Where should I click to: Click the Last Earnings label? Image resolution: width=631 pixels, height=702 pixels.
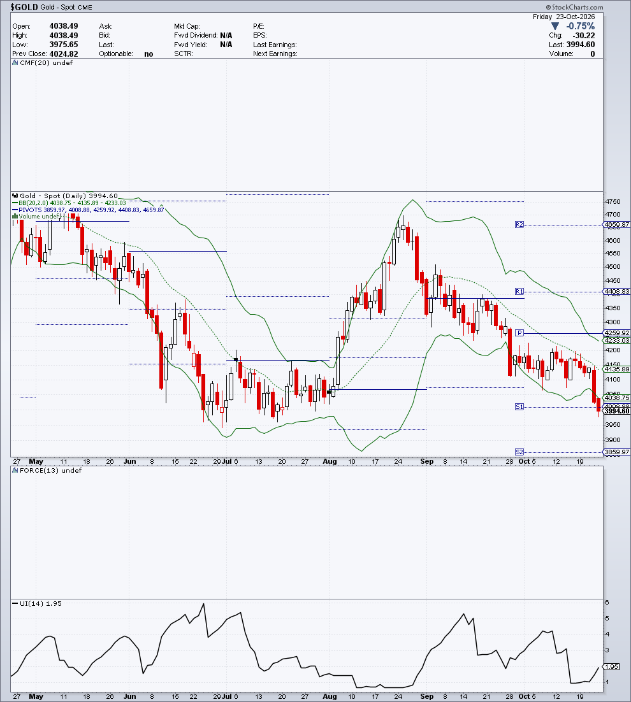coord(275,45)
